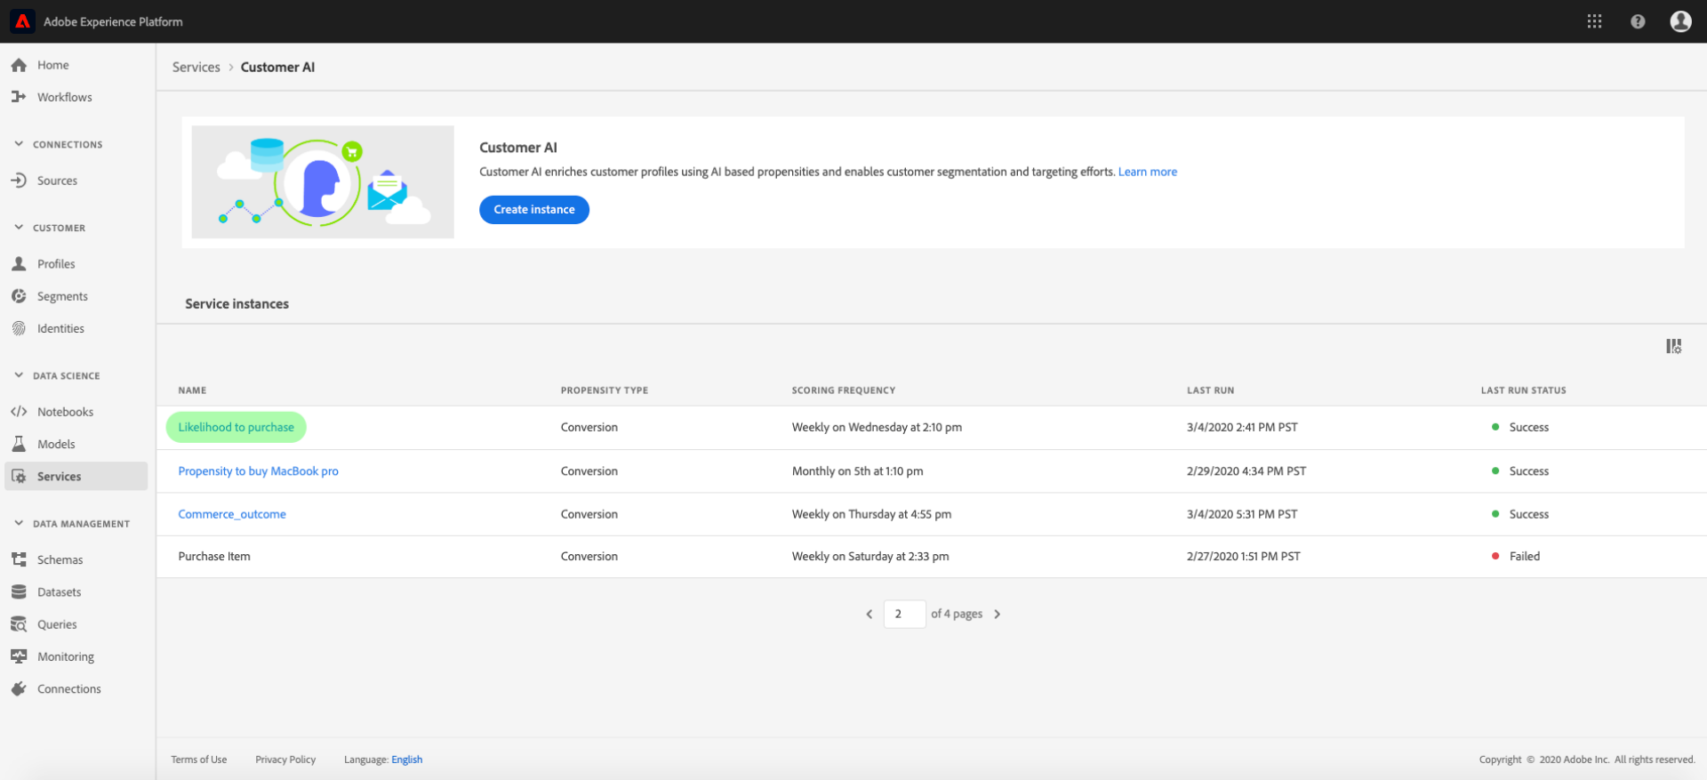The image size is (1707, 780).
Task: Open the Privacy Policy link
Action: [285, 760]
